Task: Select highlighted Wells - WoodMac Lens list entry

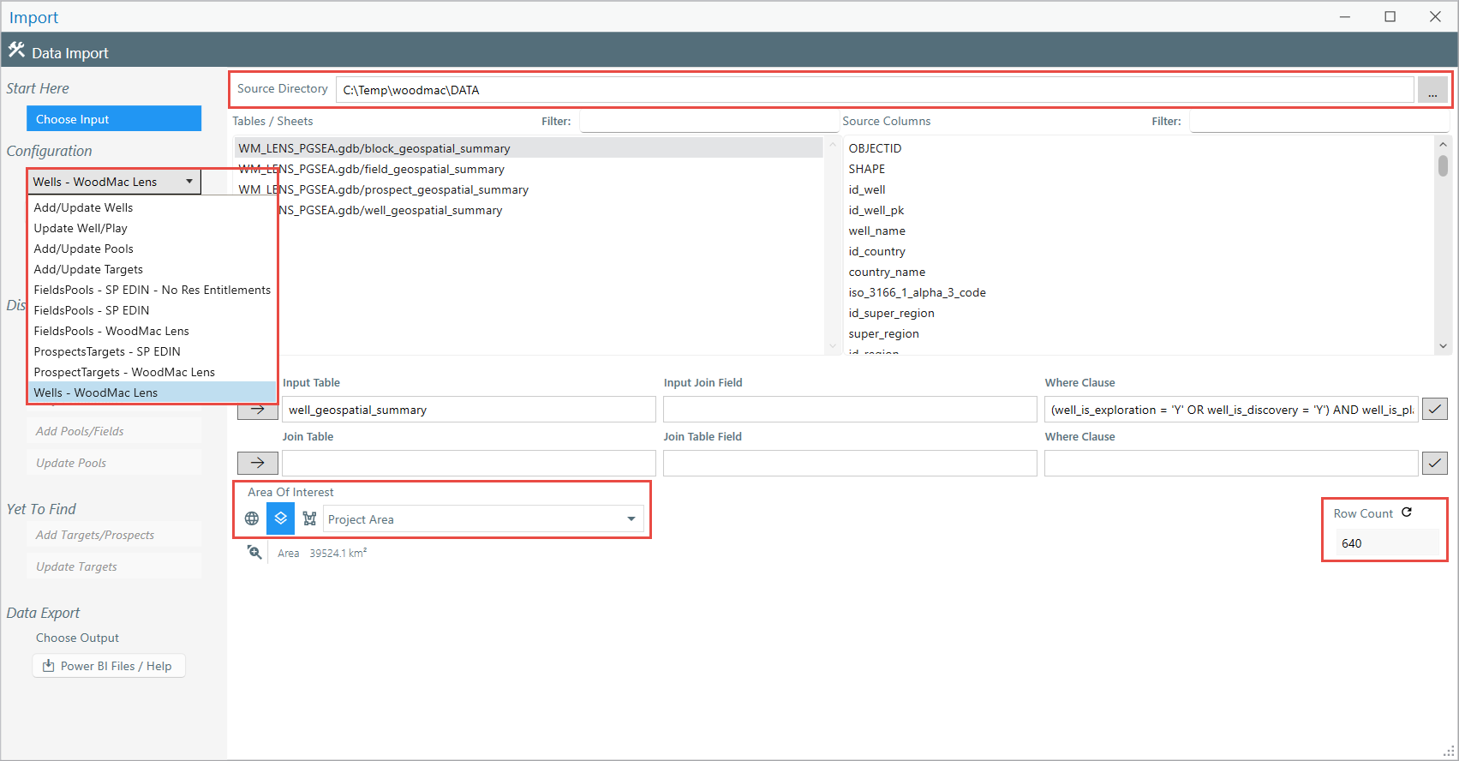Action: [152, 392]
